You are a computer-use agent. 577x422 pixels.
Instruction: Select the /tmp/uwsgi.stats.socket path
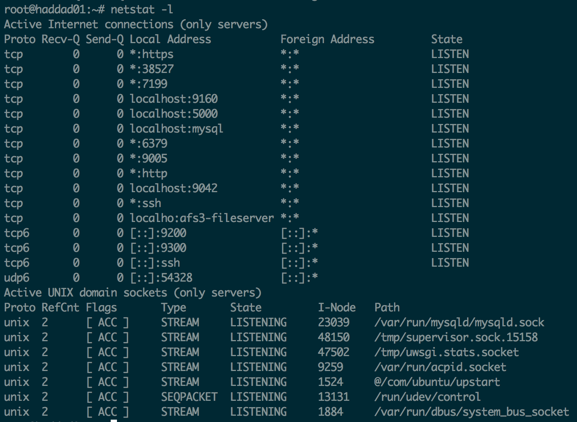[447, 352]
